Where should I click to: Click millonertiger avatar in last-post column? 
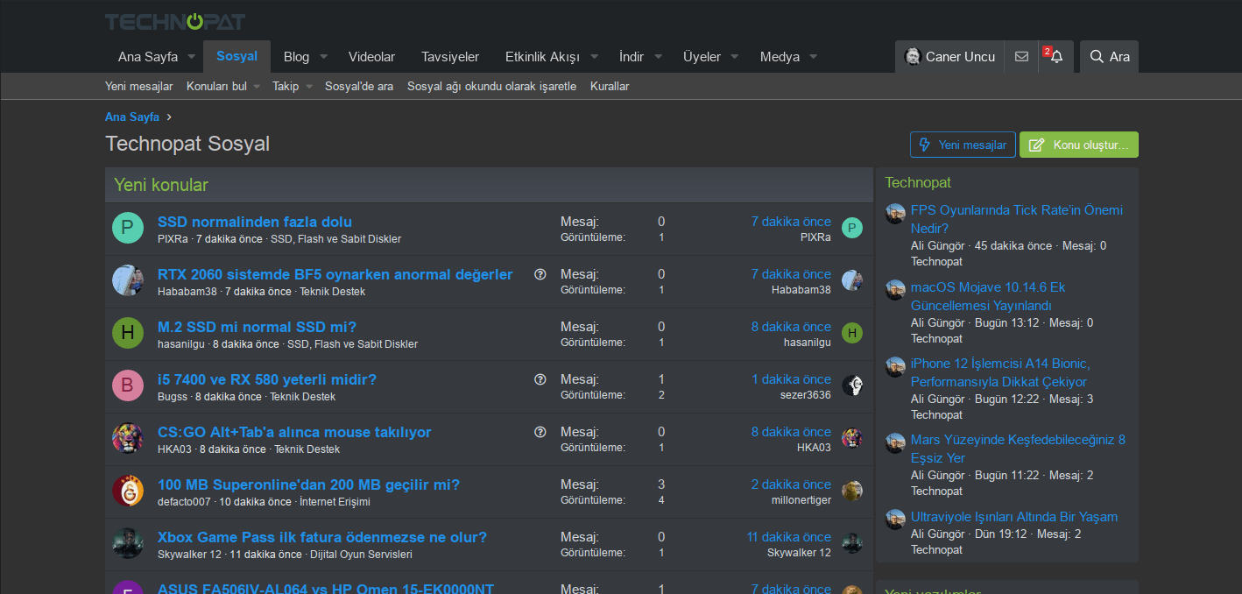tap(852, 491)
